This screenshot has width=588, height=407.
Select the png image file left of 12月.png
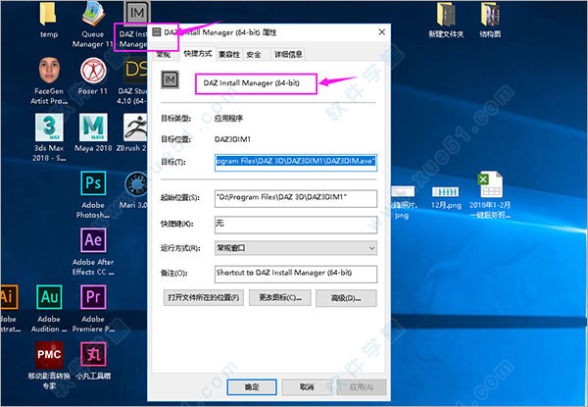click(403, 202)
